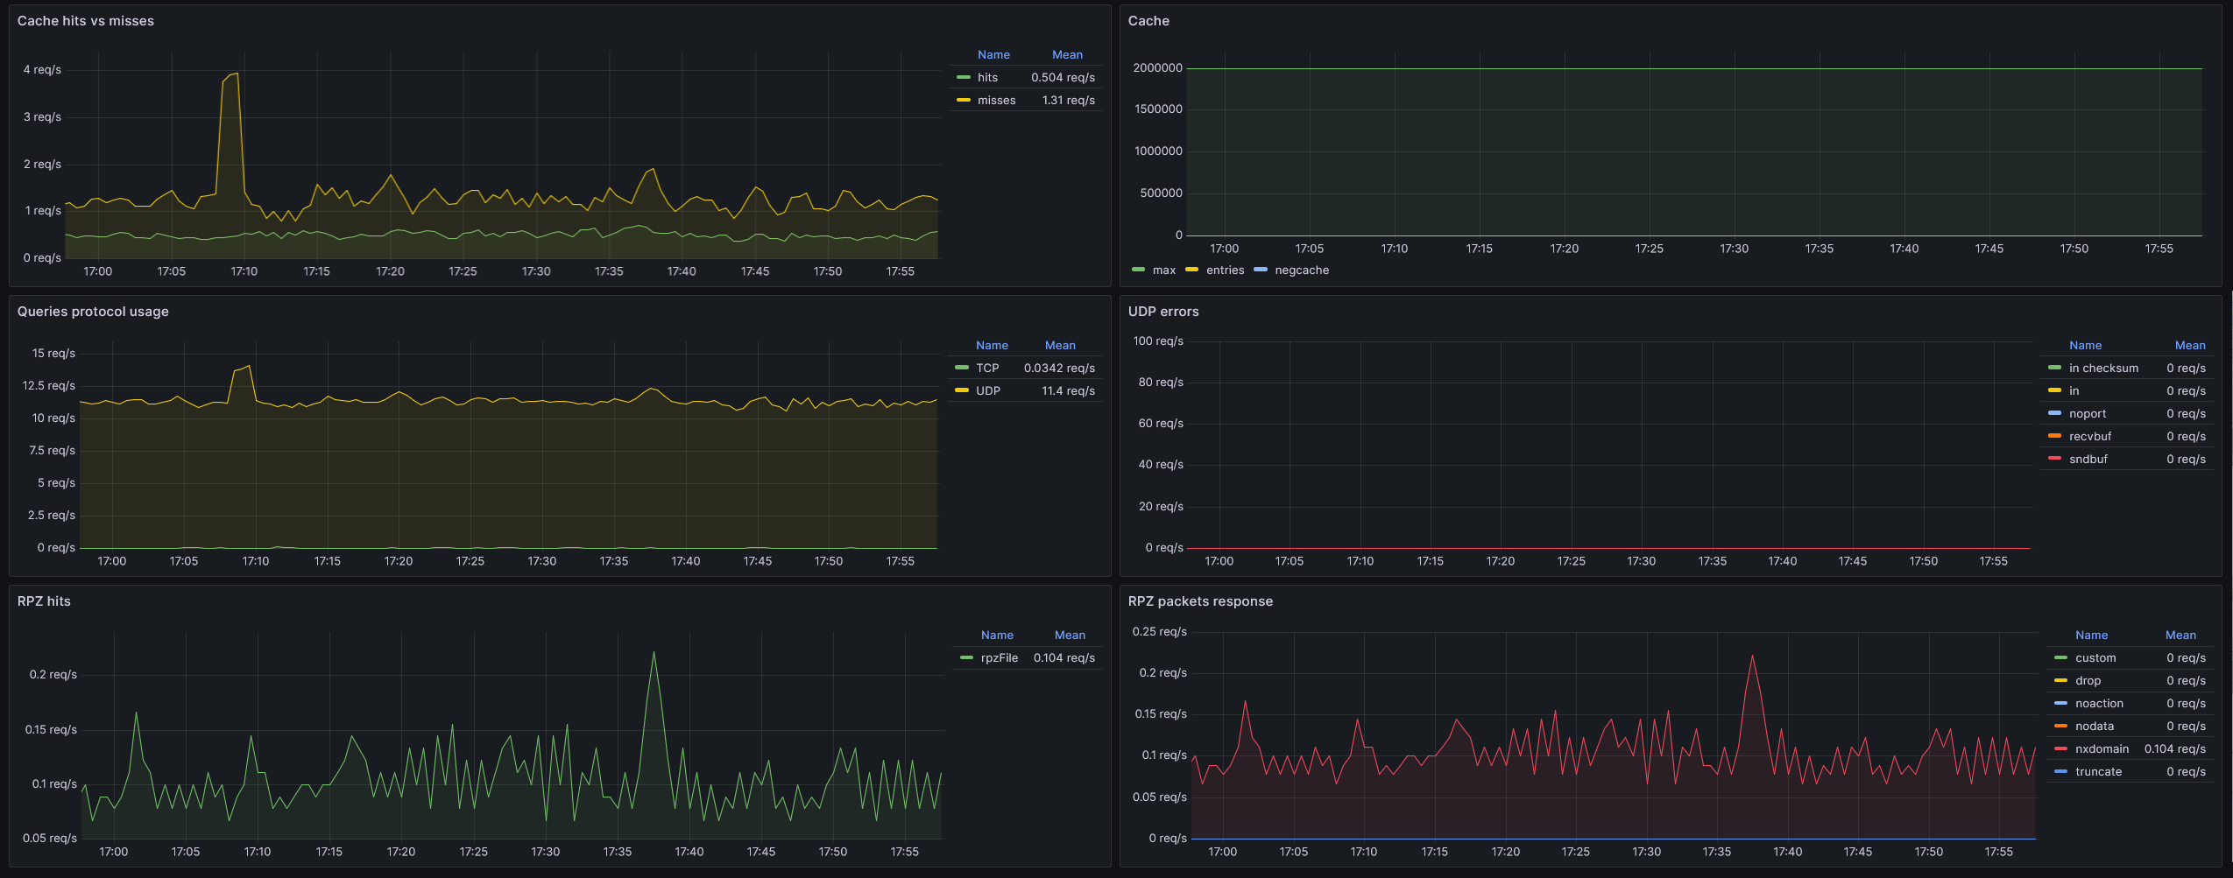Click the '1.31 req/s' misses mean value
Screen dimensions: 2233x878
click(x=1068, y=101)
